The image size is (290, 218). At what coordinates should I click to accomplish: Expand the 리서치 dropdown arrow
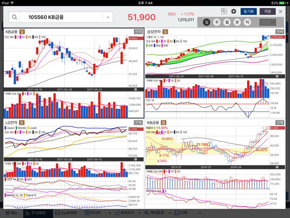coord(110,213)
